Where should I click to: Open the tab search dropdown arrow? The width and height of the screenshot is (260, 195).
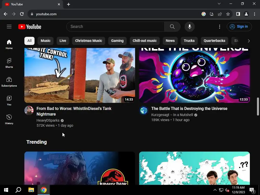[x=219, y=4]
